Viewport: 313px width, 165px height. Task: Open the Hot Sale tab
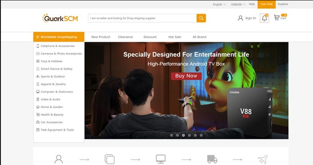click(175, 37)
